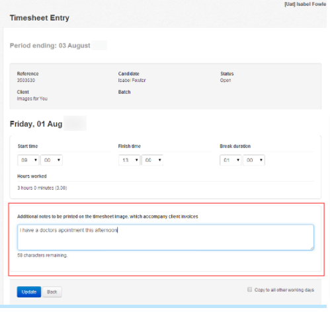Select the reference number 3503630
Screen dimensions: 330x312
[26, 80]
